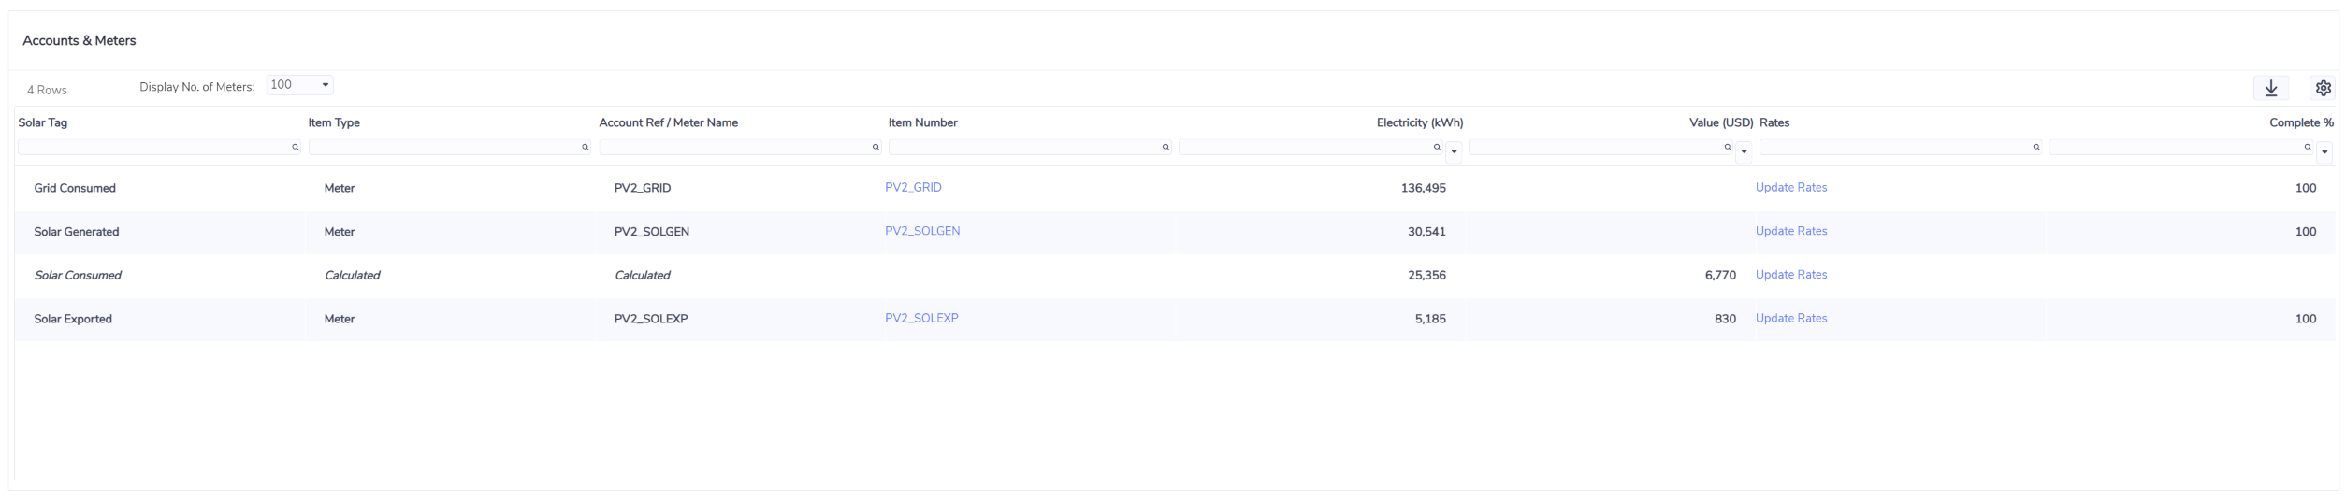
Task: Click search icon in Solar Tag filter
Action: point(296,148)
